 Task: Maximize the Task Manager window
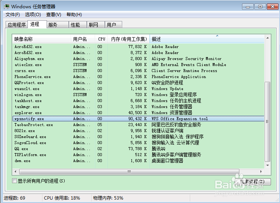tap(260, 7)
